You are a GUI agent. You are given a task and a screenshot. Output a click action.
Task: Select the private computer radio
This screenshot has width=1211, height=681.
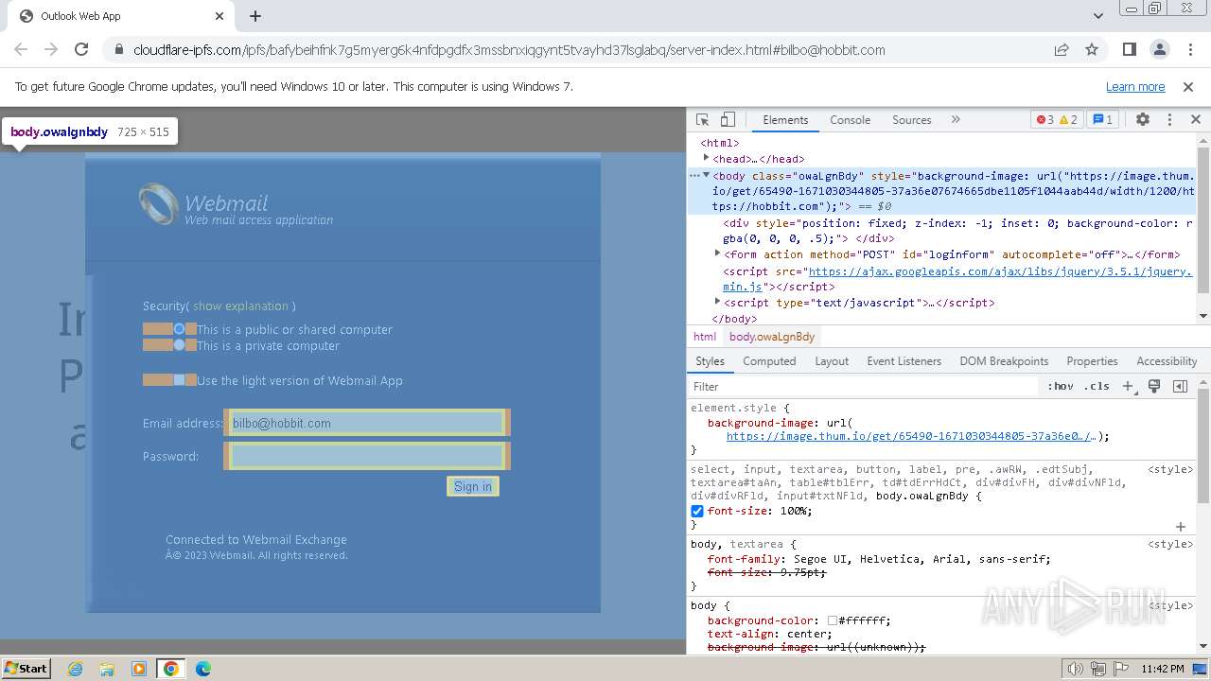179,345
